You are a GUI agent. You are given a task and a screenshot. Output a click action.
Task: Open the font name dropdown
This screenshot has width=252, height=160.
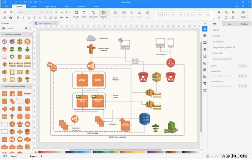click(41, 12)
